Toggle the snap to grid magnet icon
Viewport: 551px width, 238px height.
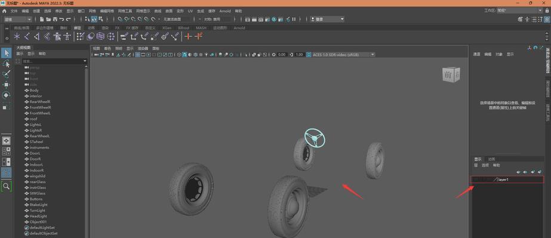tap(121, 19)
